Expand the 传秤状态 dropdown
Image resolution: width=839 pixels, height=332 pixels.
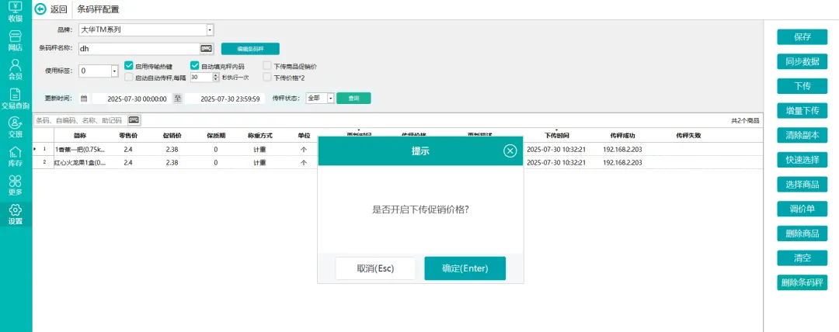coord(330,99)
